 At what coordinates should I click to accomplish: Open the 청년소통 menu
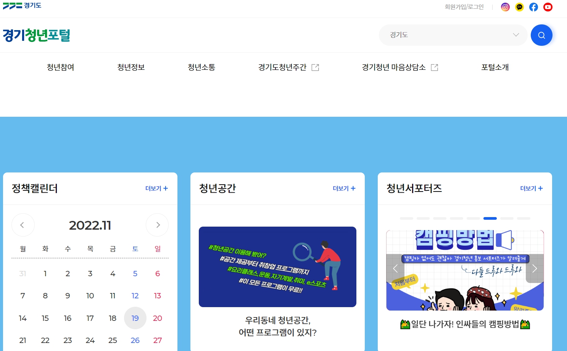201,67
